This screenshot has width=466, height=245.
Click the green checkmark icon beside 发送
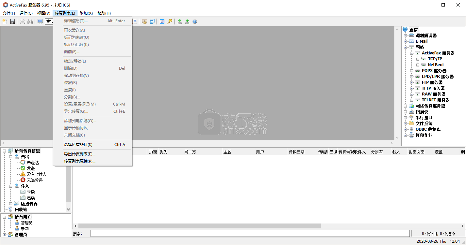[x=23, y=168]
